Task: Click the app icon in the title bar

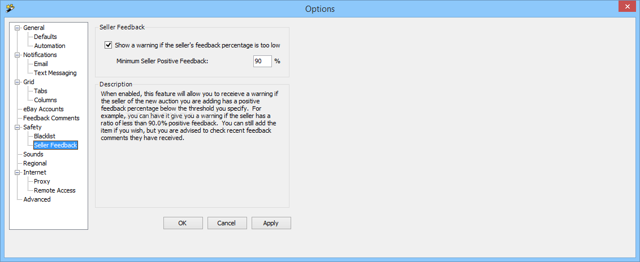Action: (x=10, y=8)
